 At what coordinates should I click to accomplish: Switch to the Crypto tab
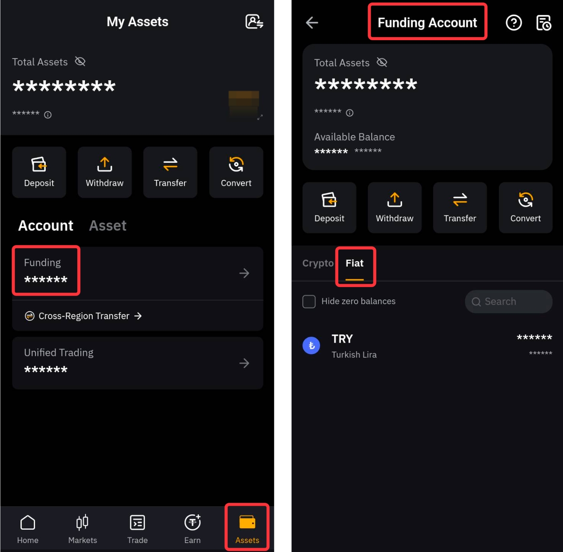318,263
